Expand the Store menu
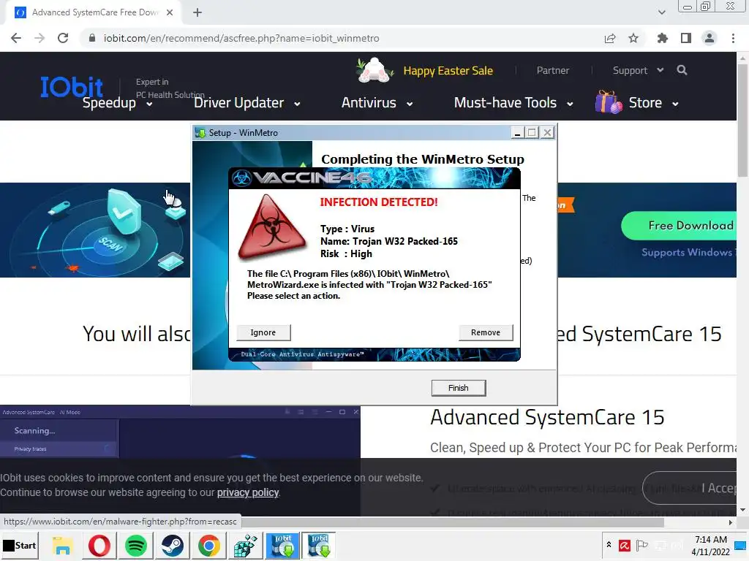Screen dimensions: 749x561 coord(653,103)
